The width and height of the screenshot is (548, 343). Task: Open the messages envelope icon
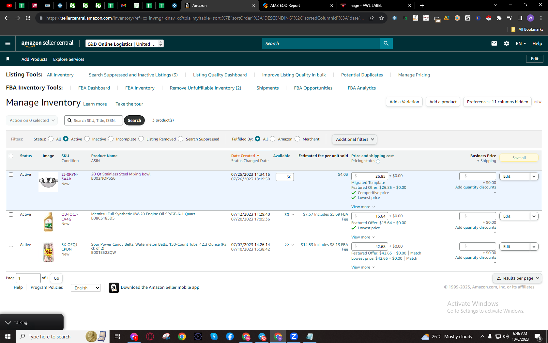tap(494, 43)
